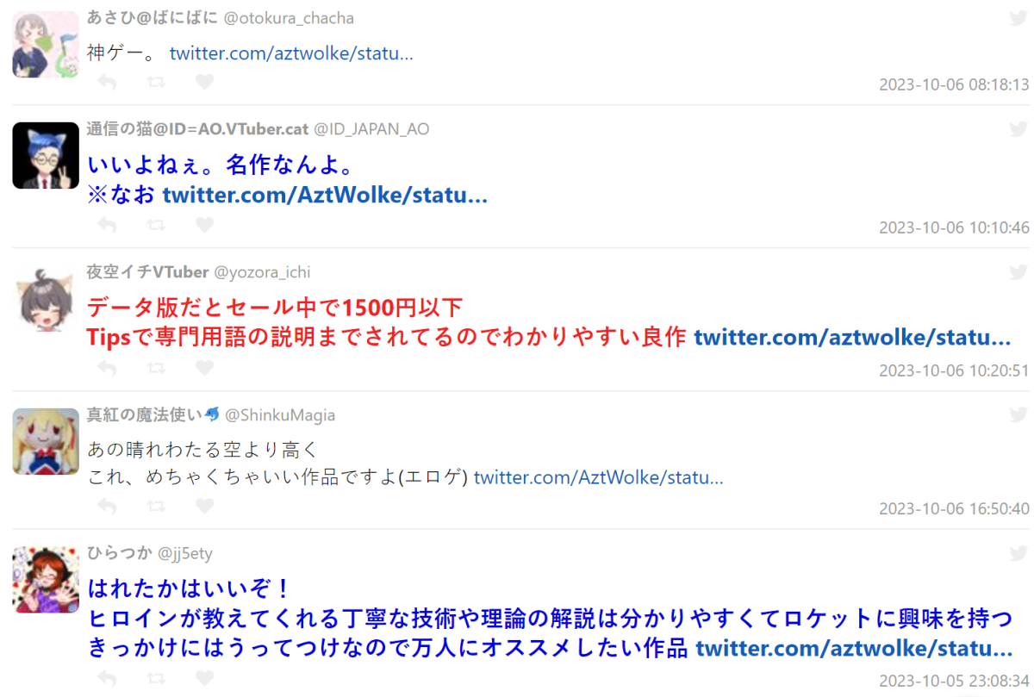Like the tweet from jj5ety
This screenshot has height=697, width=1034.
point(204,676)
